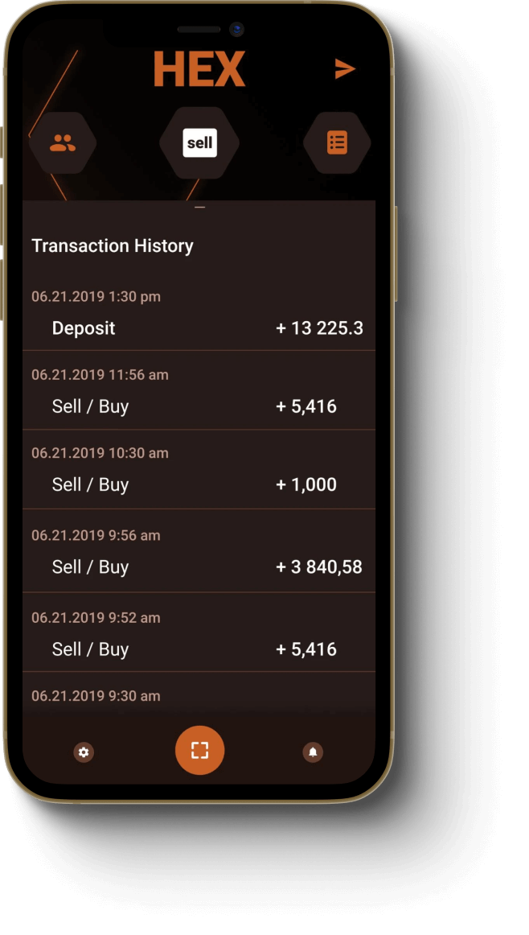The image size is (529, 935).
Task: Tap the + 13 225.3 deposit amount
Action: [319, 328]
